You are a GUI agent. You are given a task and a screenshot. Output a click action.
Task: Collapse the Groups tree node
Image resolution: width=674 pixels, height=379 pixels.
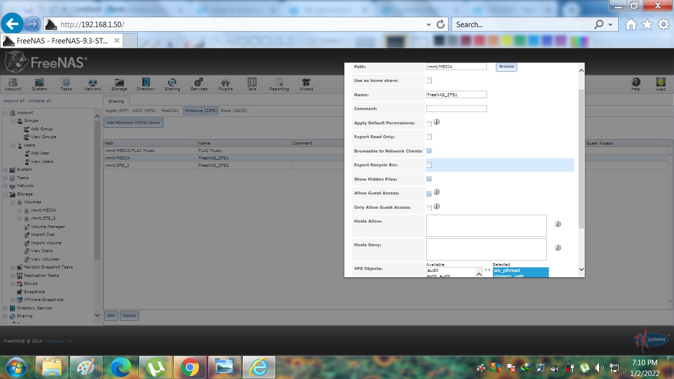[13, 121]
